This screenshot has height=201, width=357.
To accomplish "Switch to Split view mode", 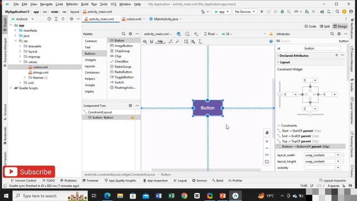I will [325, 26].
